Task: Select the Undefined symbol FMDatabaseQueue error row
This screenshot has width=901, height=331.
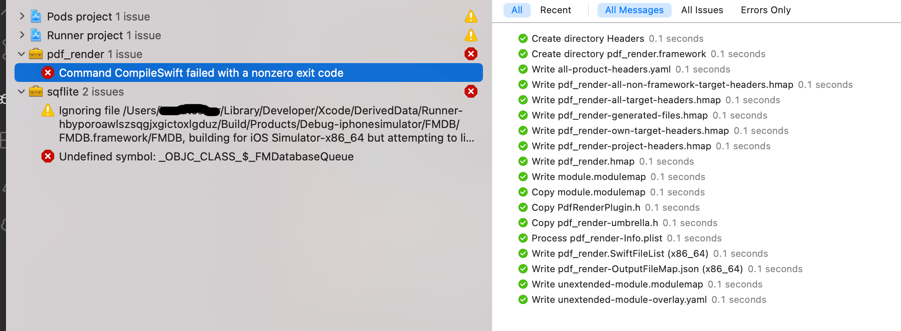Action: pos(207,156)
